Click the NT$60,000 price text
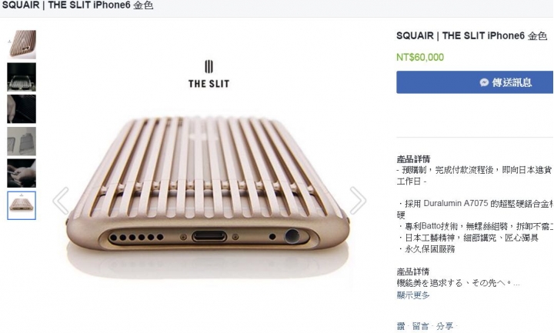The image size is (554, 333). [x=420, y=57]
